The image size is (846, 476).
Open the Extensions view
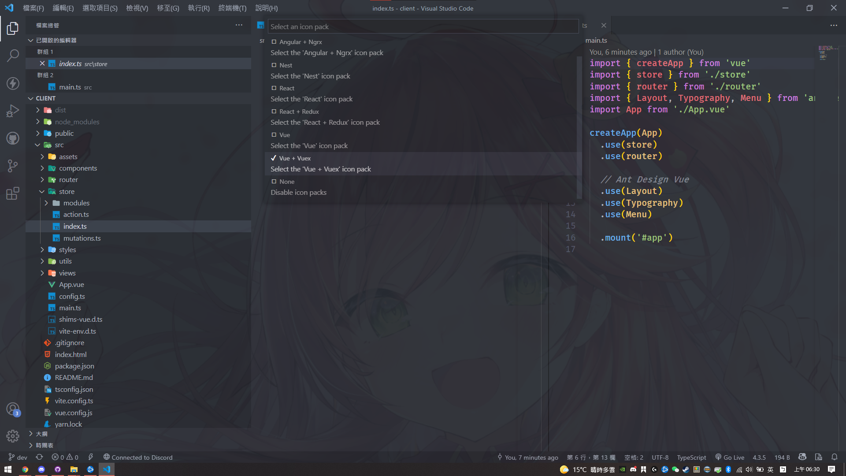tap(13, 193)
